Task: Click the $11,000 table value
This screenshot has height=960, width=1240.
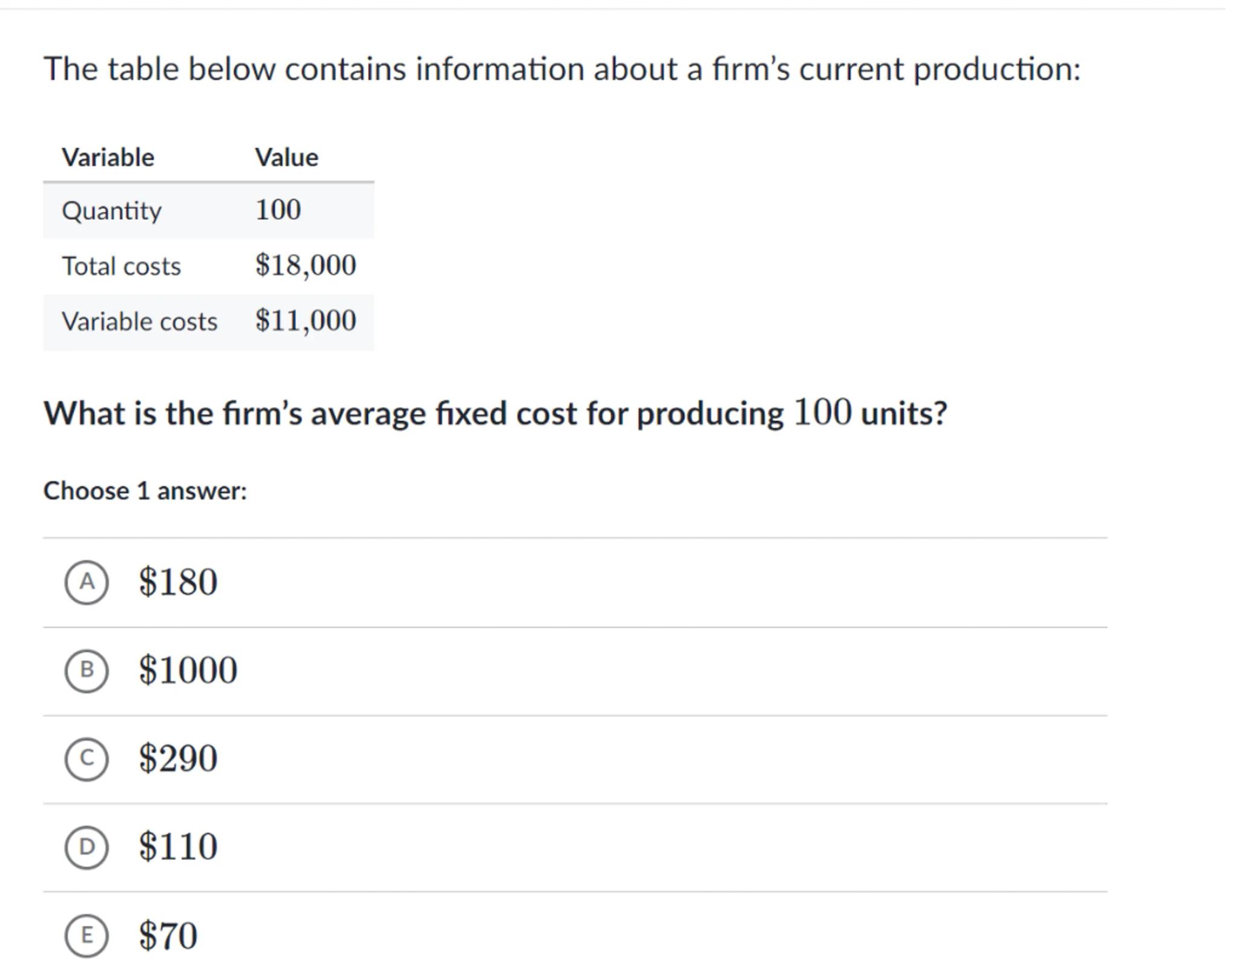Action: click(x=305, y=320)
